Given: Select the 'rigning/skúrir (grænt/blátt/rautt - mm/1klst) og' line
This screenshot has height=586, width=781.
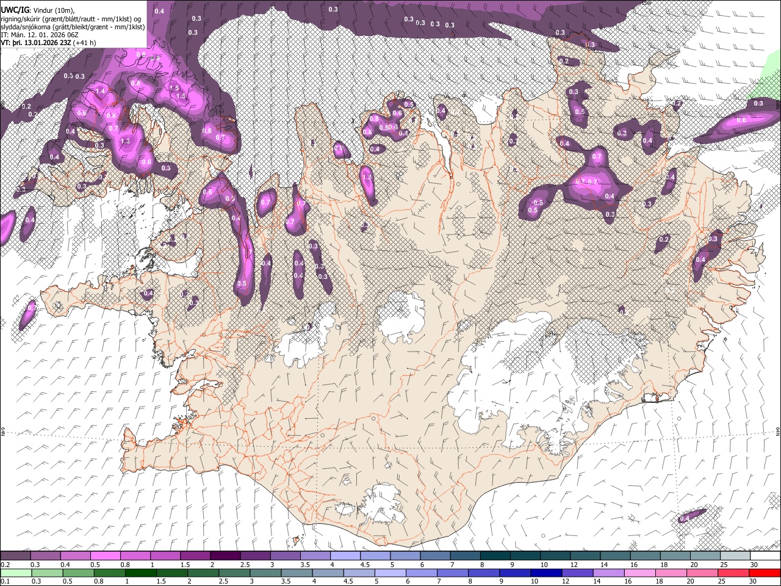Looking at the screenshot, I should 71,19.
